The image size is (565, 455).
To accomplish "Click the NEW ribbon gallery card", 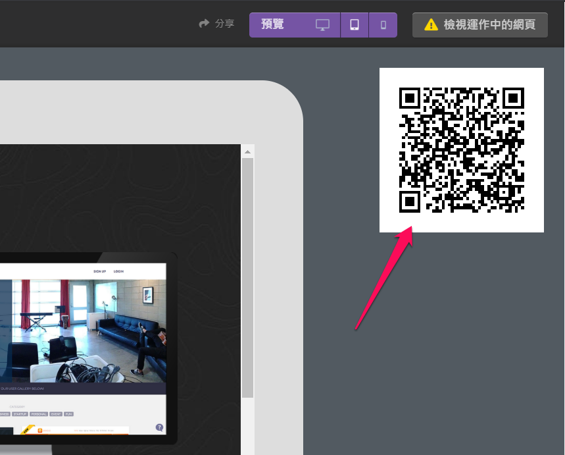I will coord(75,430).
